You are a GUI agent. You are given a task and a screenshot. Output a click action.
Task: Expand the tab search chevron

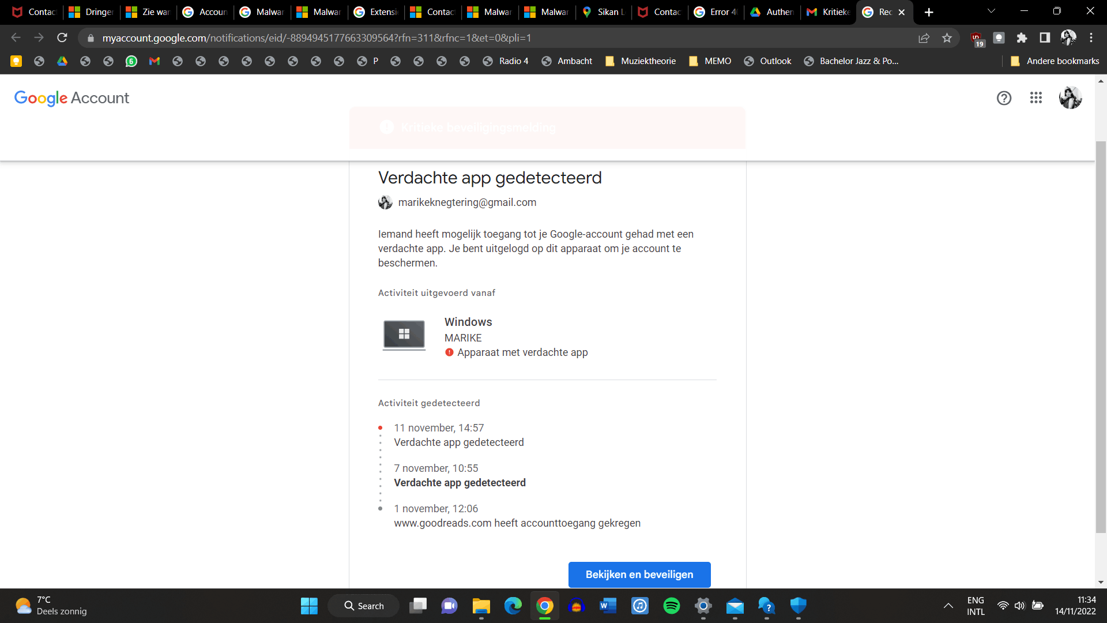[x=991, y=11]
